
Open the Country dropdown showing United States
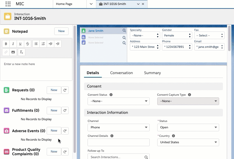click(188, 142)
